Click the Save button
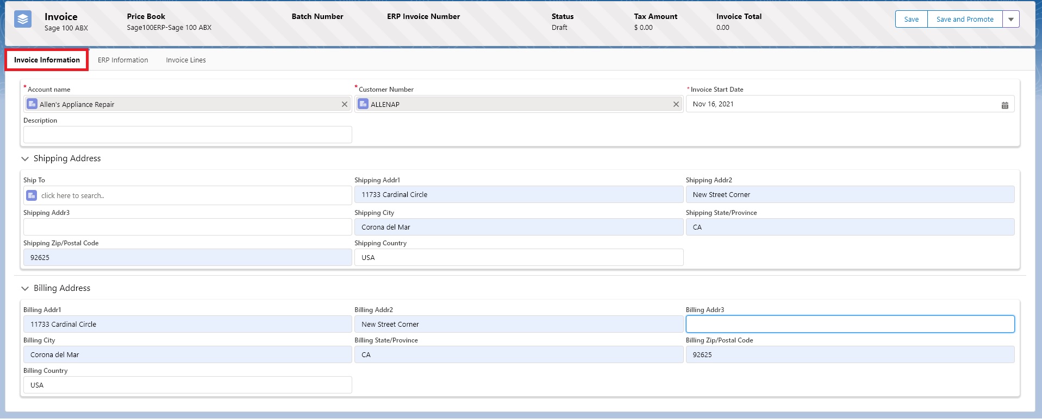This screenshot has height=419, width=1042. point(912,19)
